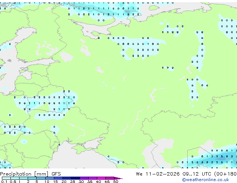The width and height of the screenshot is (237, 183).
Task: Click the 2–5 mm legend swatch
Action: 32,178
